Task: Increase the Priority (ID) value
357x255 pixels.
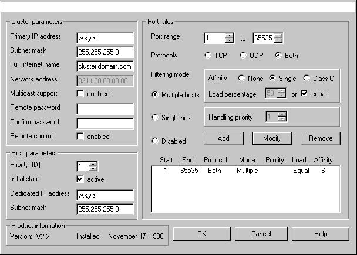Action: pos(93,164)
